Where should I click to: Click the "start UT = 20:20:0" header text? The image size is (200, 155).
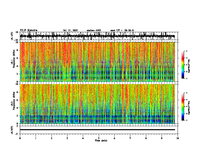point(122,30)
